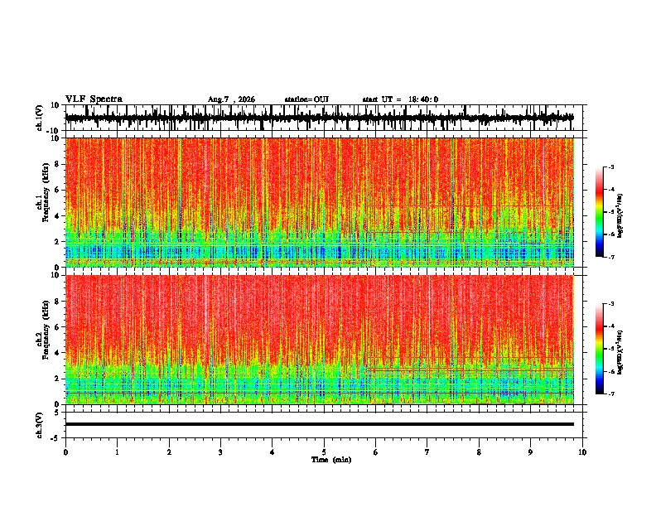This screenshot has width=656, height=507.
Task: Click the ch.1 voltage waveform plot
Action: pyautogui.click(x=326, y=118)
